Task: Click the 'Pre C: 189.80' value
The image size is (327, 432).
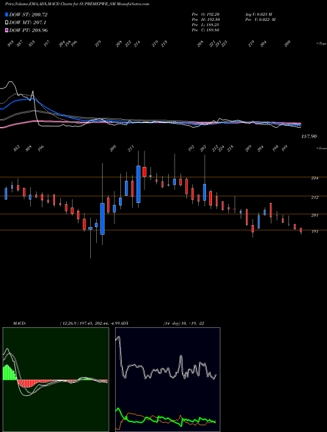Action: [x=205, y=30]
